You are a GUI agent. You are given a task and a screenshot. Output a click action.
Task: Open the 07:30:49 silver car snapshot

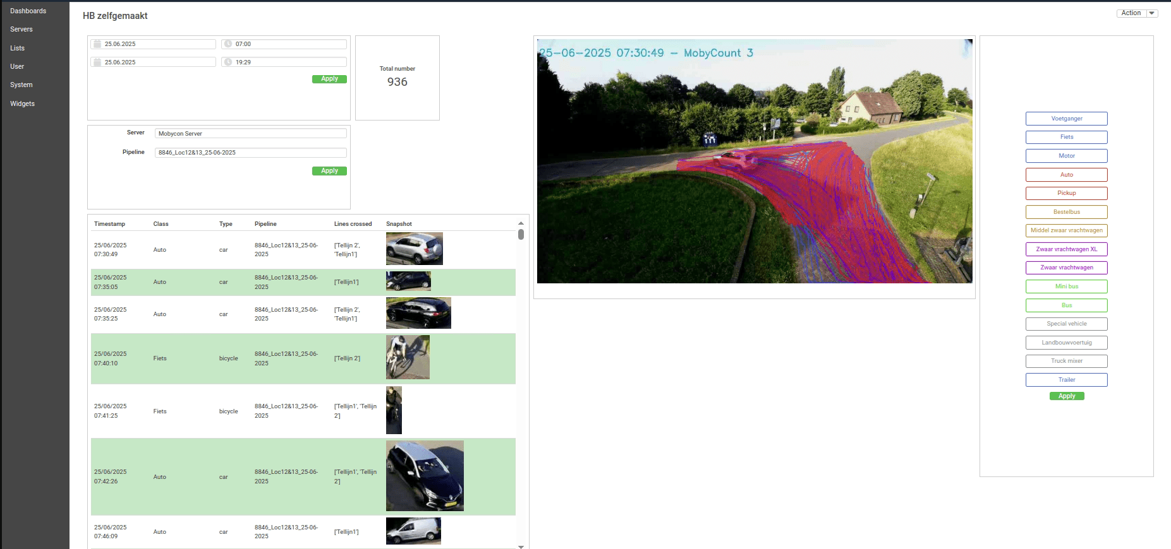click(415, 249)
